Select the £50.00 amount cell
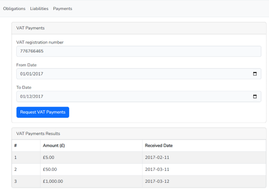 pyautogui.click(x=91, y=169)
